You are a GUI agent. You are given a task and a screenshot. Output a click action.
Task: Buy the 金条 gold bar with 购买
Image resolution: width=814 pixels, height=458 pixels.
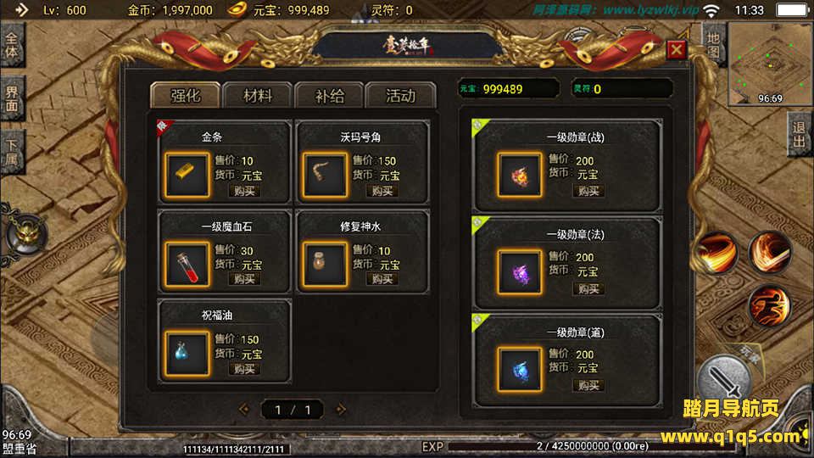coord(244,191)
